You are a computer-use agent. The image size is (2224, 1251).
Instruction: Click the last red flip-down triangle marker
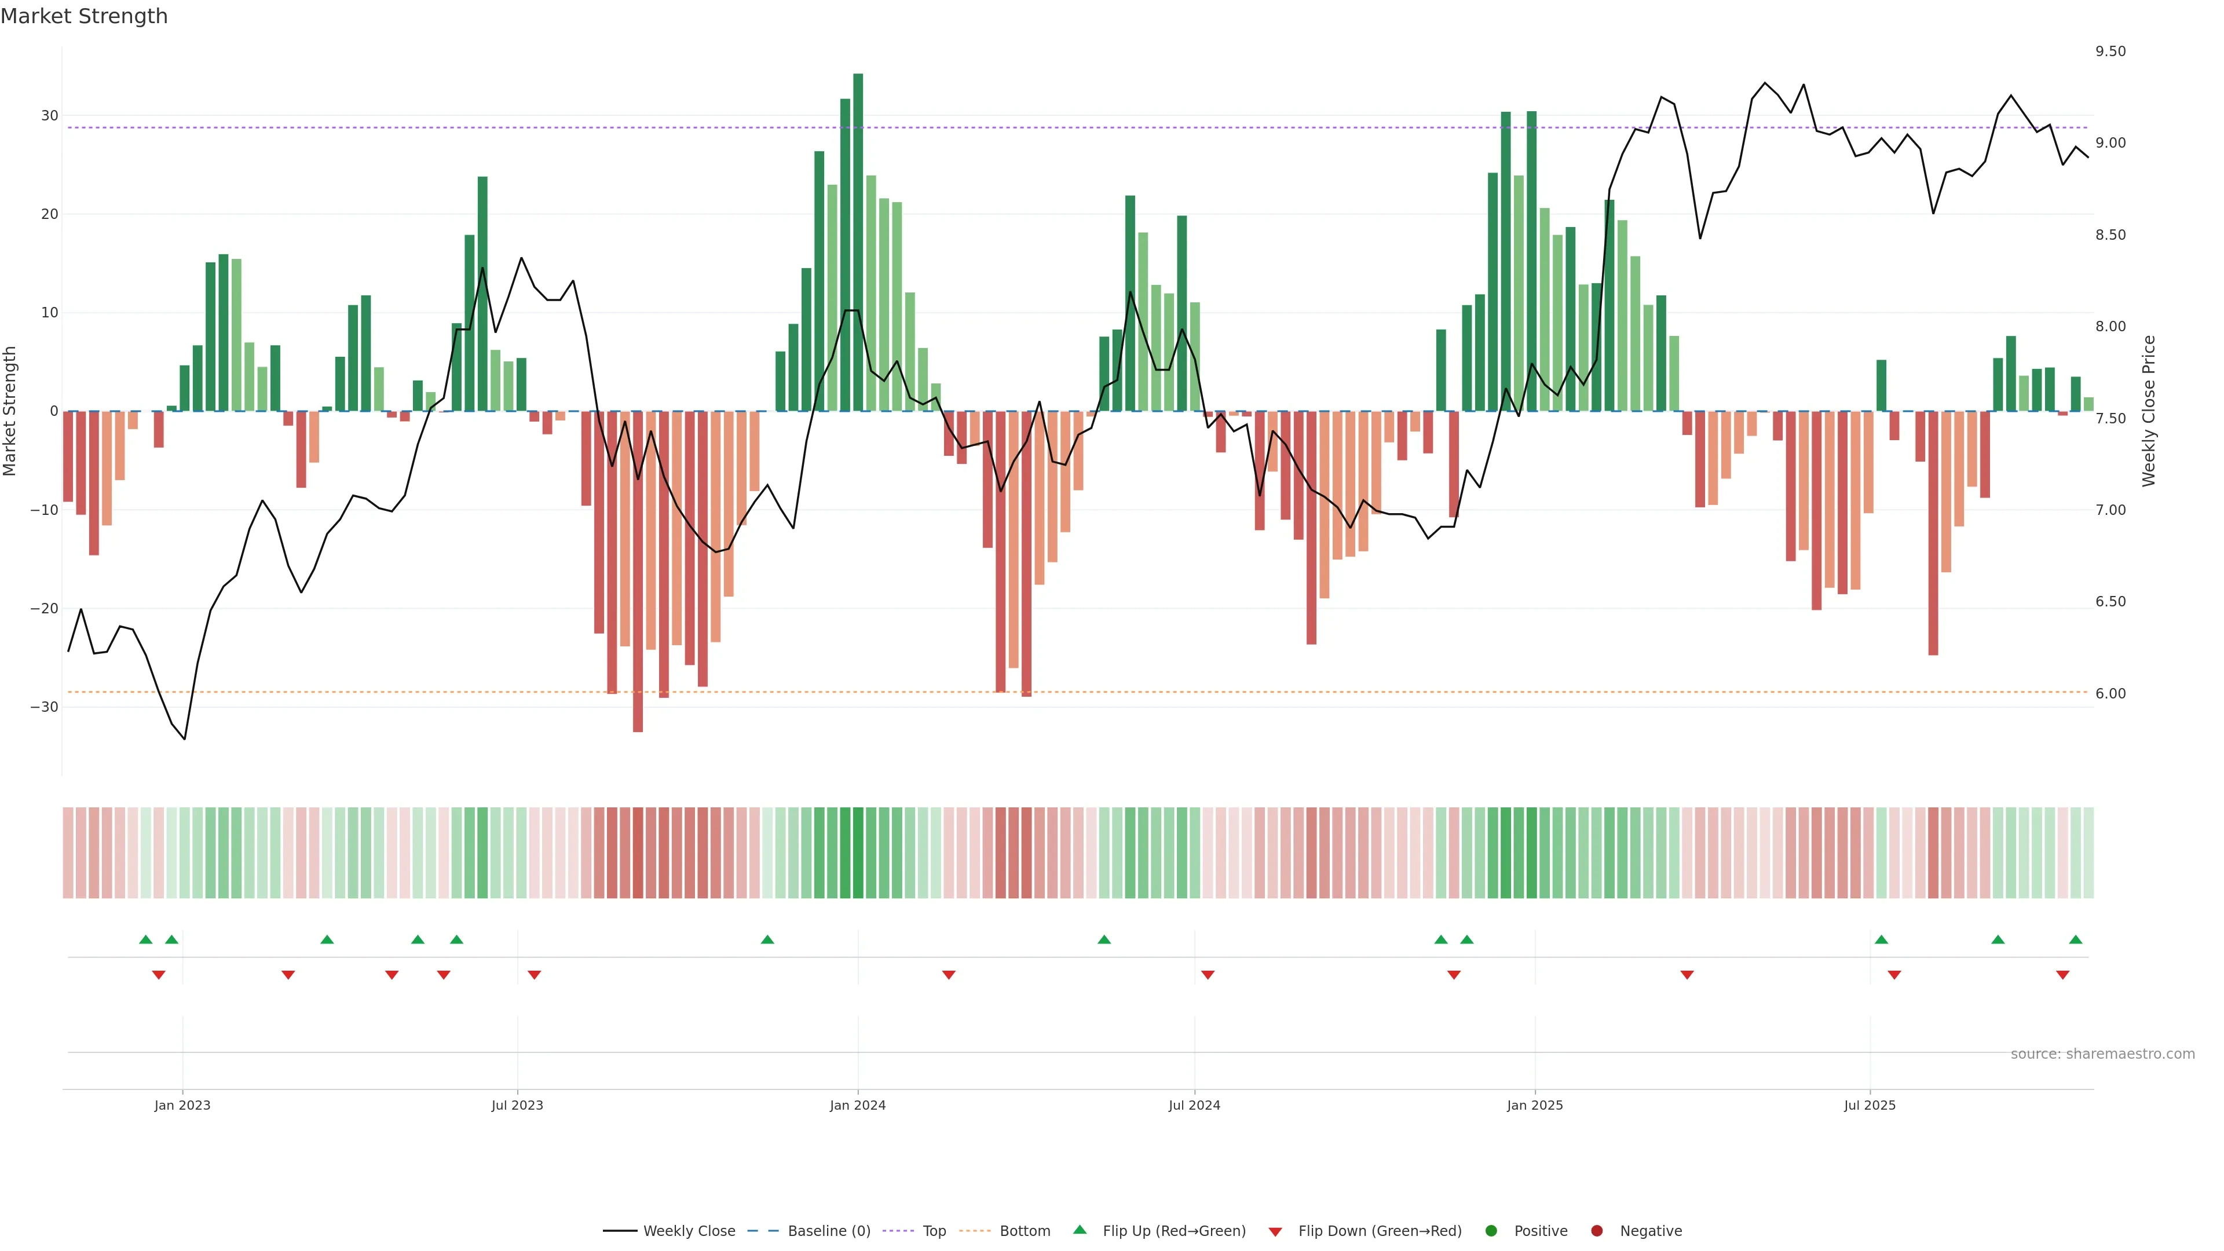tap(2062, 975)
